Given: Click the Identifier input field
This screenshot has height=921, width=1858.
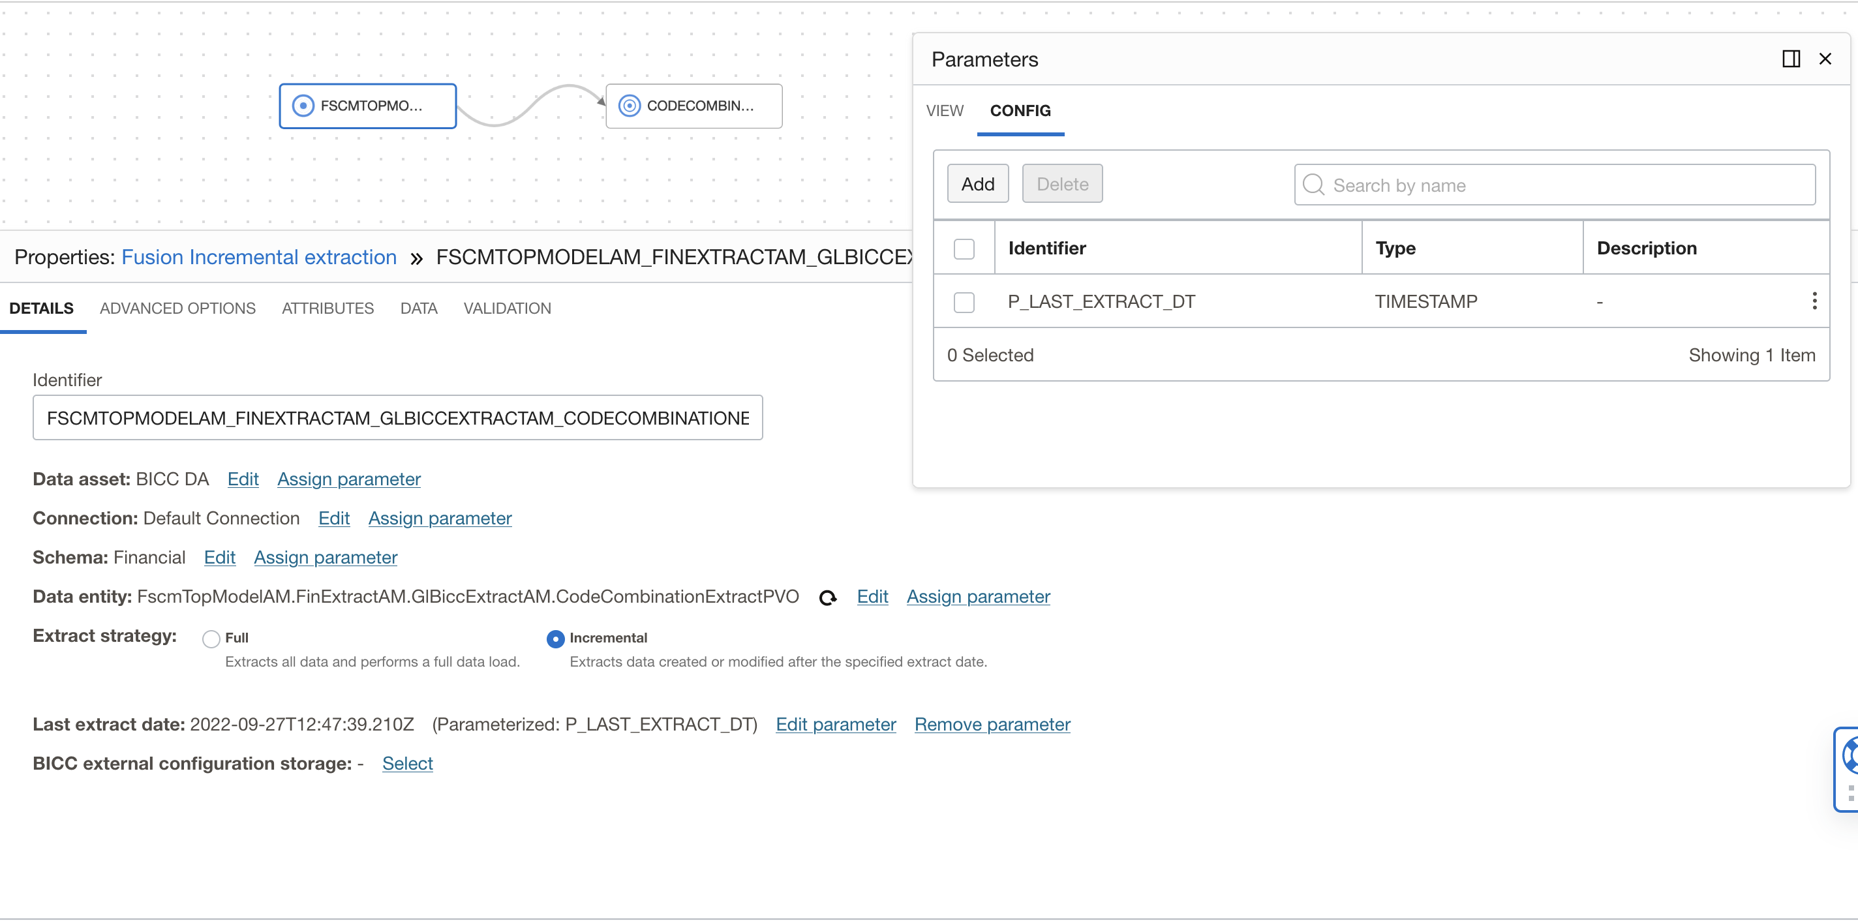Looking at the screenshot, I should (x=397, y=417).
